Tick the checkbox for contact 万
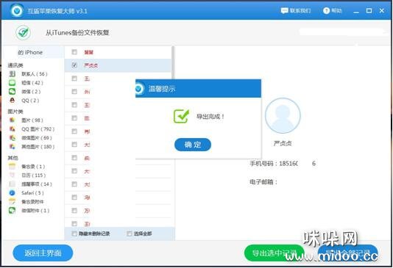The image size is (393, 268). tap(74, 211)
